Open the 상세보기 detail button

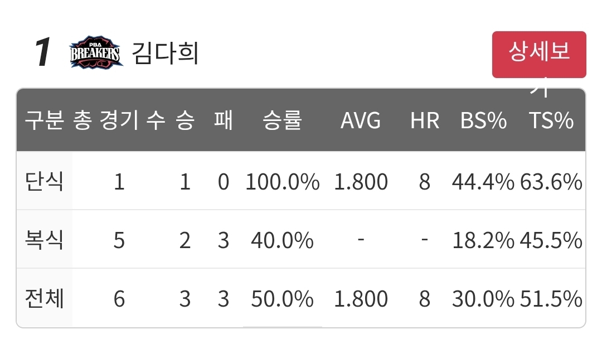pyautogui.click(x=539, y=55)
